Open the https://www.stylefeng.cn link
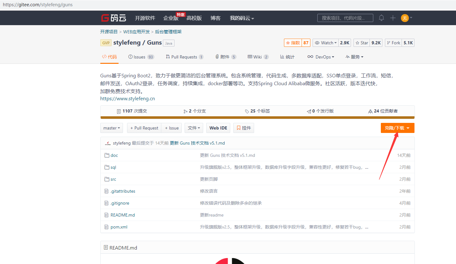This screenshot has width=456, height=264. [x=128, y=99]
